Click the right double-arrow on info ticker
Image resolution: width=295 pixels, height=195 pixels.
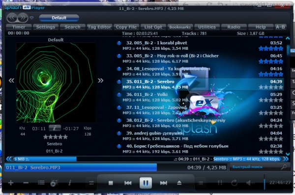[286, 159]
